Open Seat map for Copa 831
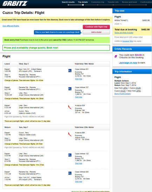This screenshot has height=192, width=152. tap(79, 79)
